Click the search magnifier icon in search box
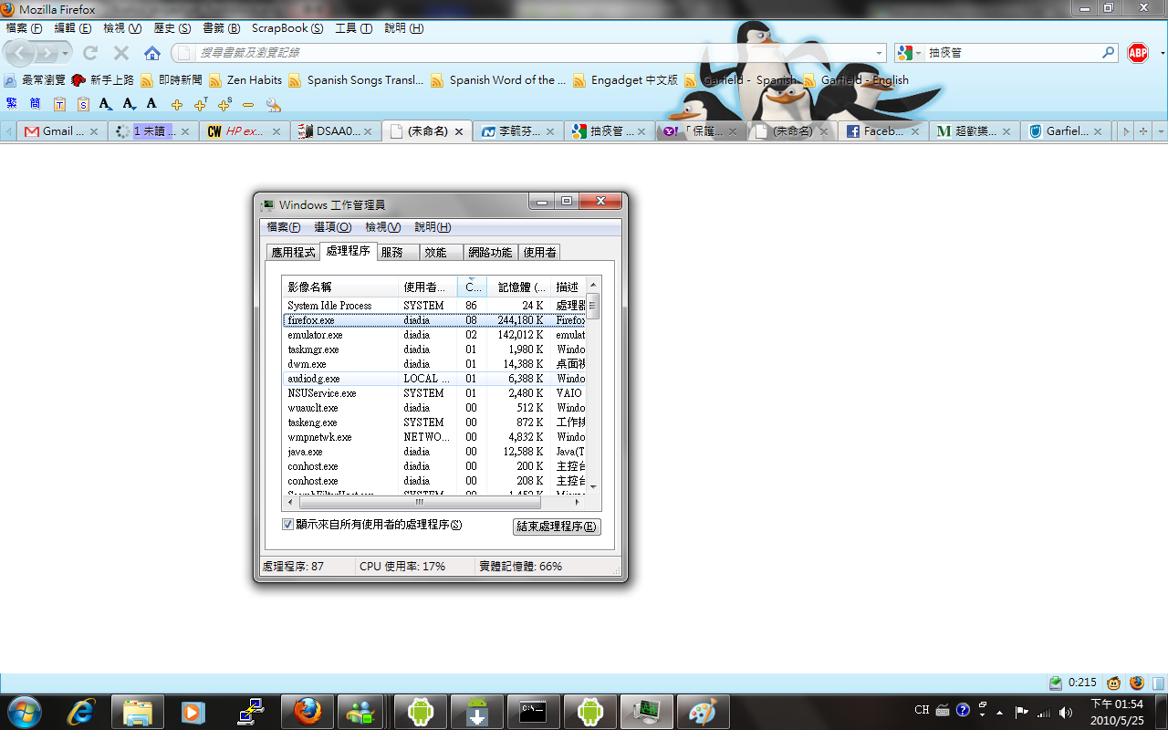The width and height of the screenshot is (1168, 730). click(1109, 53)
